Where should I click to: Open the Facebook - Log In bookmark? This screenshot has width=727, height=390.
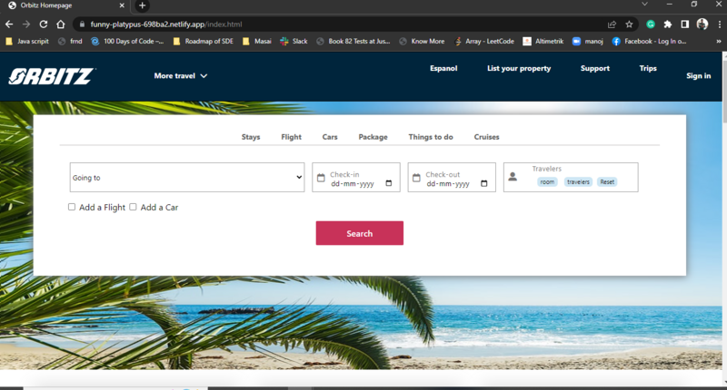(x=649, y=41)
